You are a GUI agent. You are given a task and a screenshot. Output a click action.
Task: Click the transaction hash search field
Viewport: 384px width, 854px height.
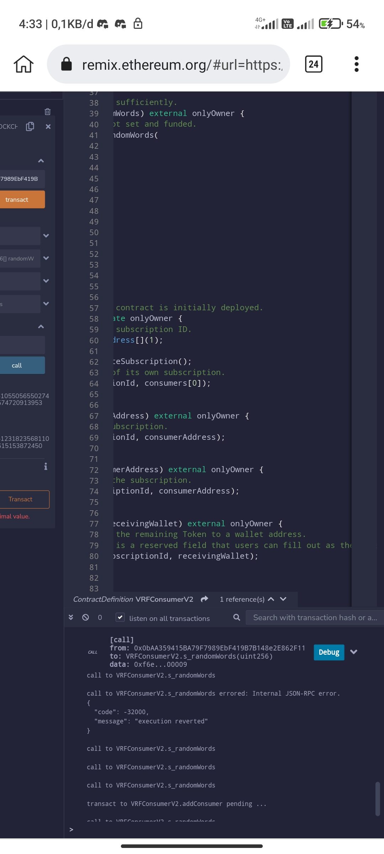tap(315, 618)
